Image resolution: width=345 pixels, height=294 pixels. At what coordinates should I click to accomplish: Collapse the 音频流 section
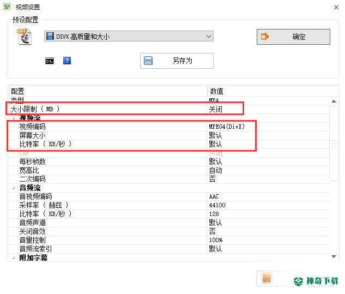pyautogui.click(x=14, y=188)
